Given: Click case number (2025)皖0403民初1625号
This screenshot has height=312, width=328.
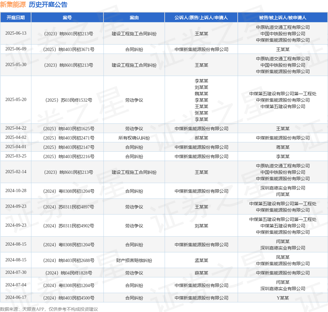Looking at the screenshot, I should pyautogui.click(x=69, y=129).
